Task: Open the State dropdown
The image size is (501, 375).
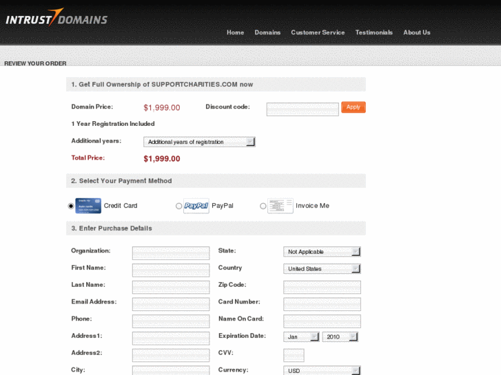Action: pyautogui.click(x=322, y=251)
